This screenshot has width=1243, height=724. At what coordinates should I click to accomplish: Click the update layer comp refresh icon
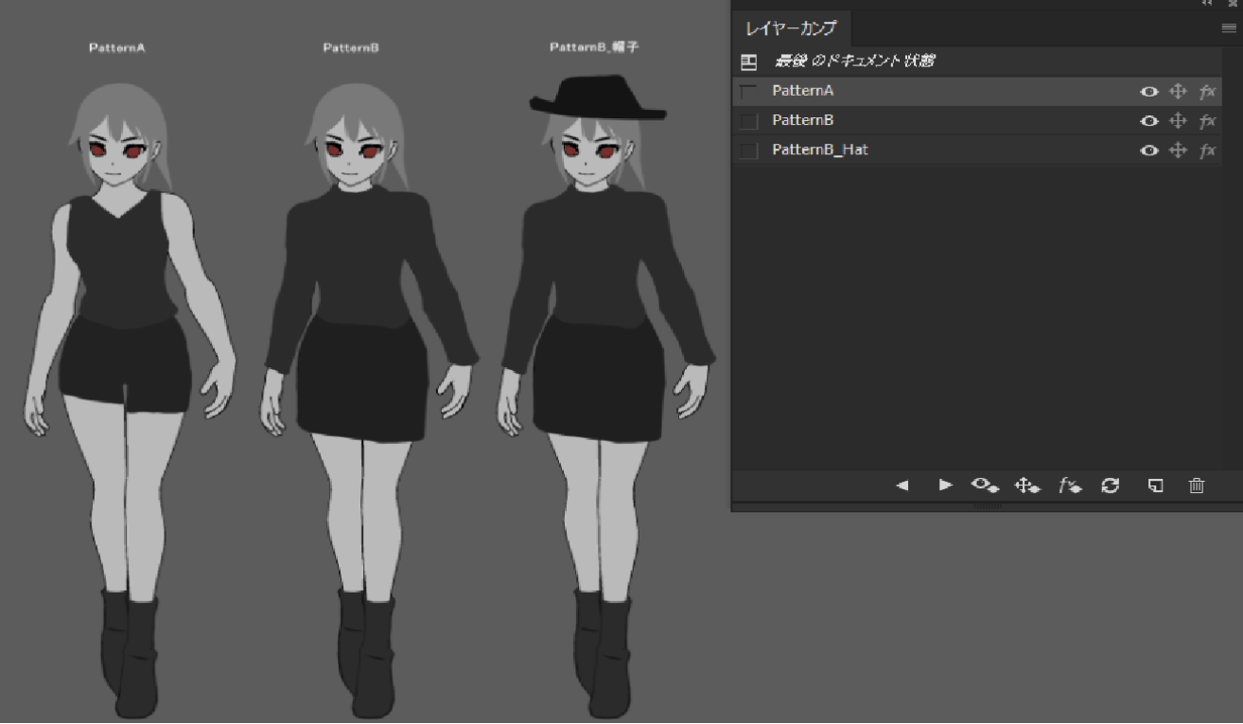(x=1111, y=486)
